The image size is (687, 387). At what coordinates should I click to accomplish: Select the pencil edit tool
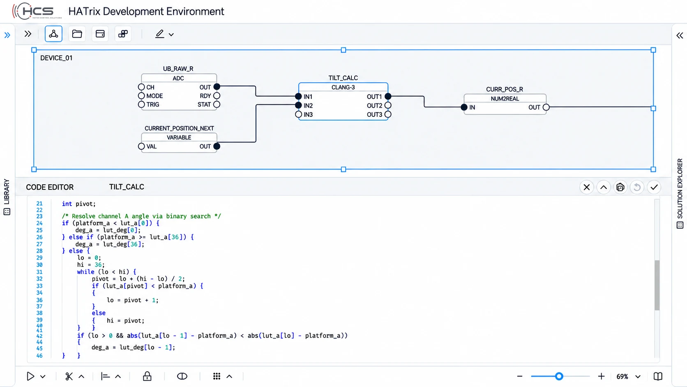pos(159,34)
